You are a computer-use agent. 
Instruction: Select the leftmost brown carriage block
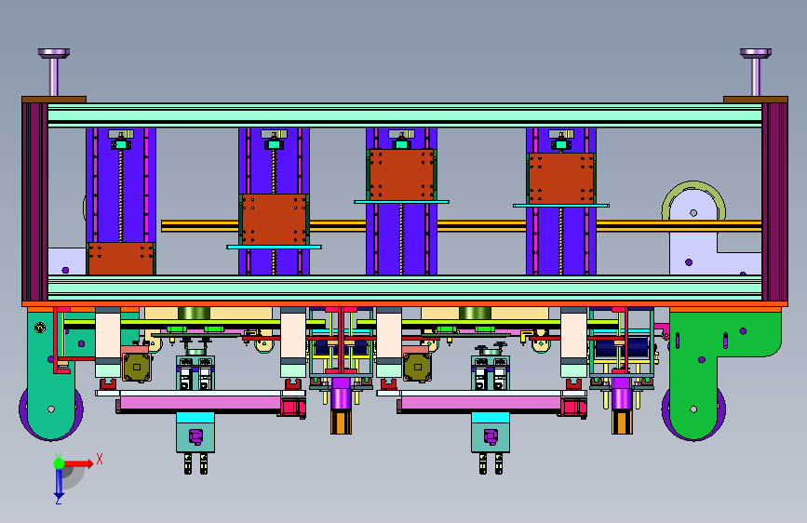[x=121, y=259]
